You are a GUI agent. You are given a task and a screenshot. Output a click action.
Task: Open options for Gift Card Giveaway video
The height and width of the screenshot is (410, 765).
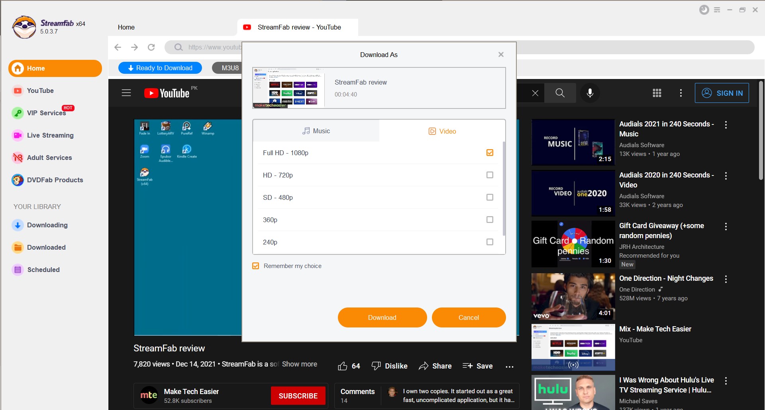point(726,227)
